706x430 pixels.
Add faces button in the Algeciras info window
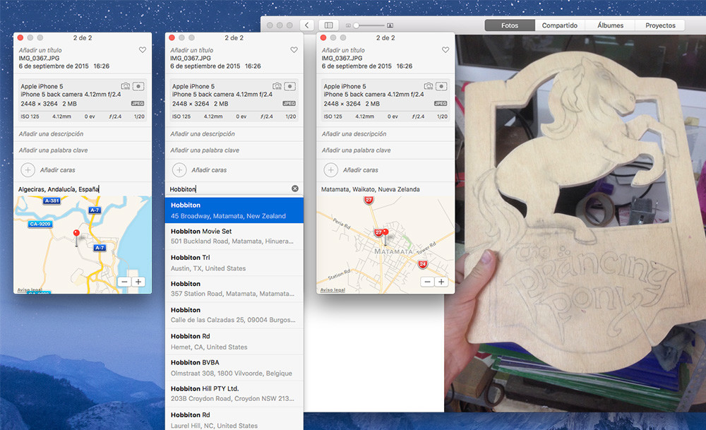click(x=28, y=169)
